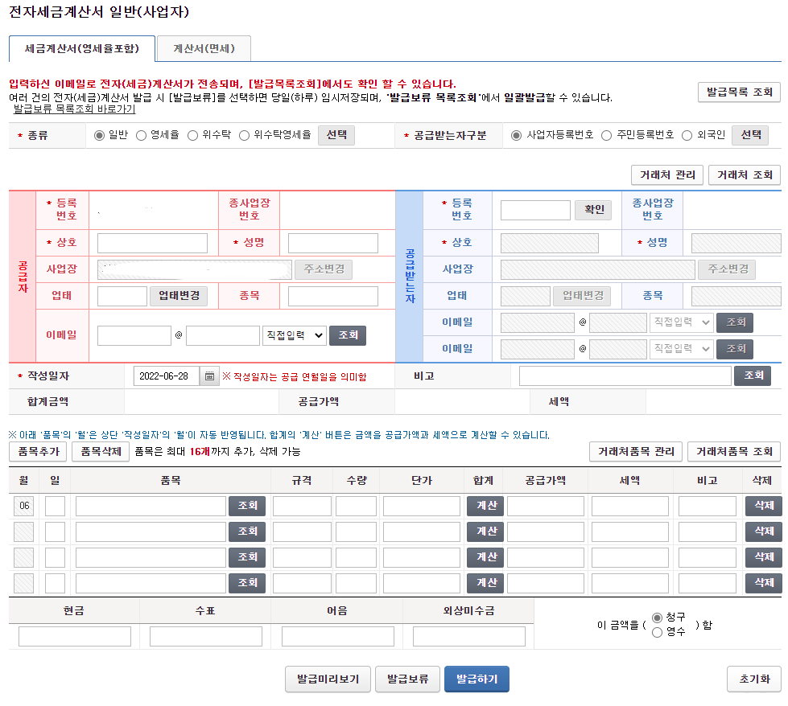This screenshot has height=706, width=788.
Task: Focus 공급가액 field in the 06 row
Action: coord(546,506)
